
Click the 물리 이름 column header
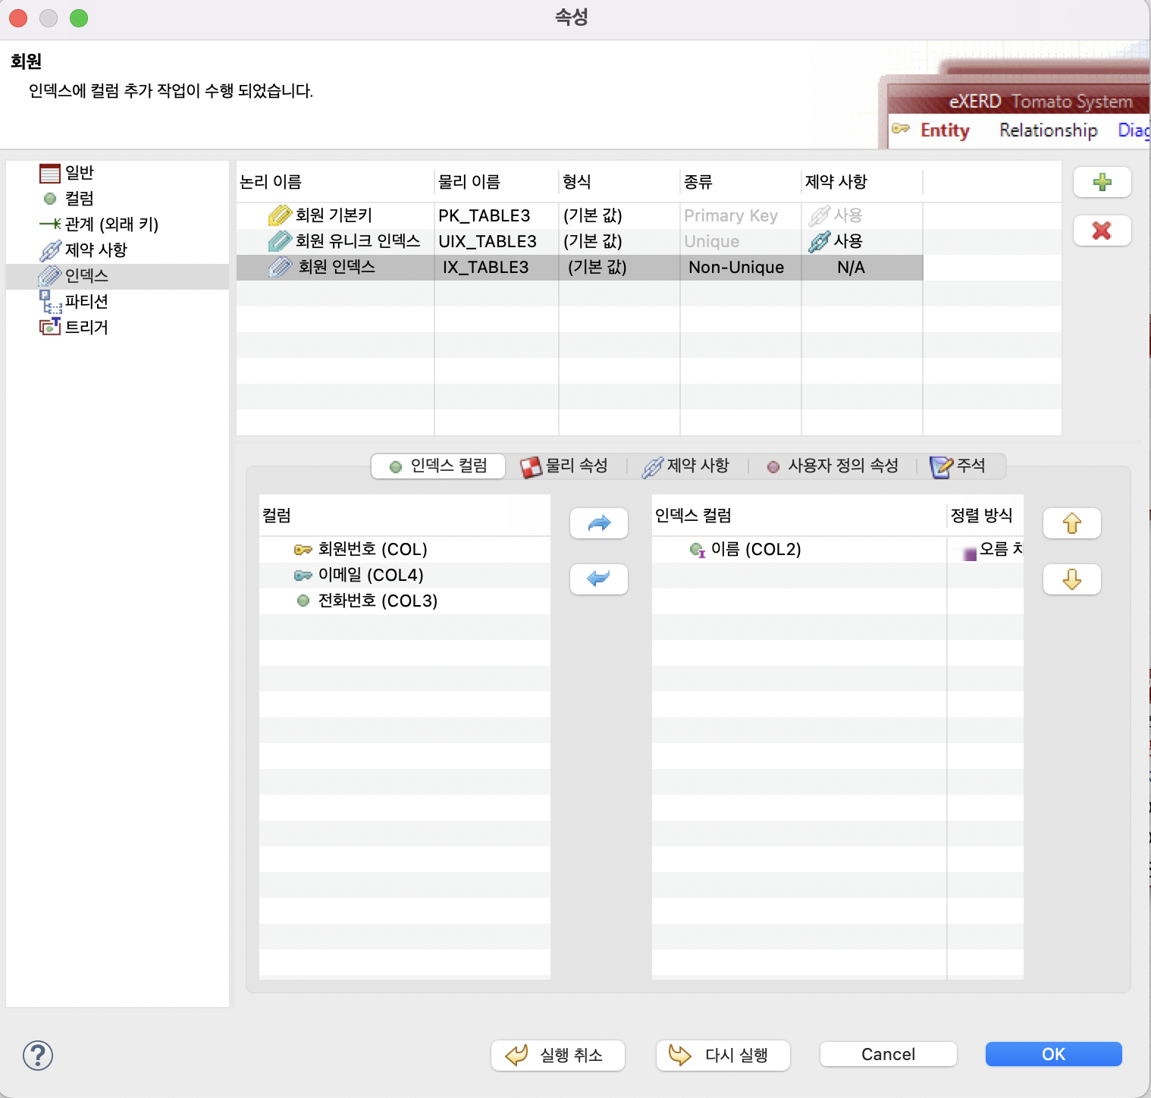click(497, 182)
